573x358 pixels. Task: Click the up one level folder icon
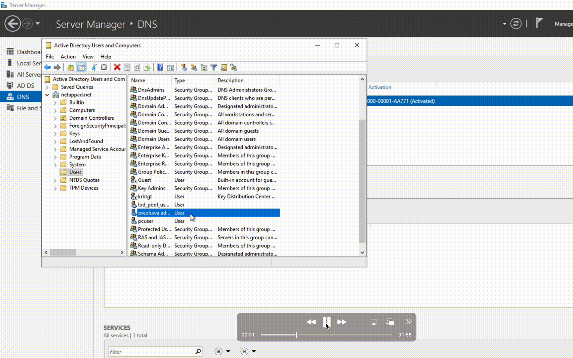click(70, 67)
